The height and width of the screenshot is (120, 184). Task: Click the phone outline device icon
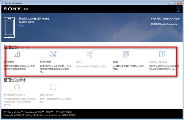[x=9, y=27]
